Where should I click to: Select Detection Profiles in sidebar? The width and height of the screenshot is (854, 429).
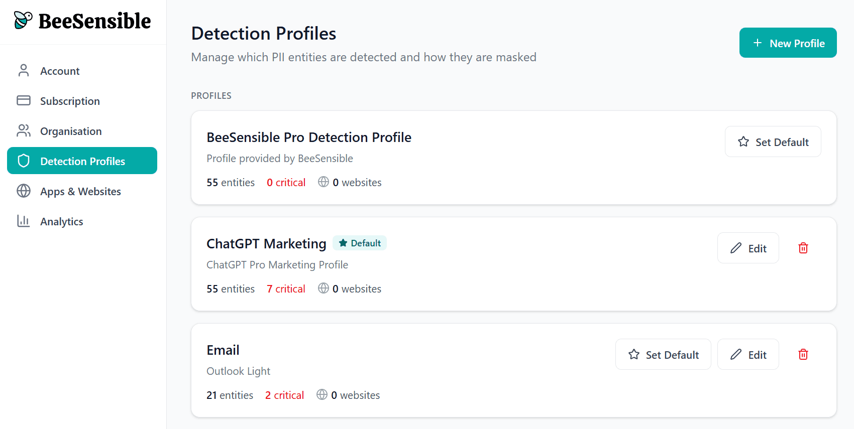82,161
